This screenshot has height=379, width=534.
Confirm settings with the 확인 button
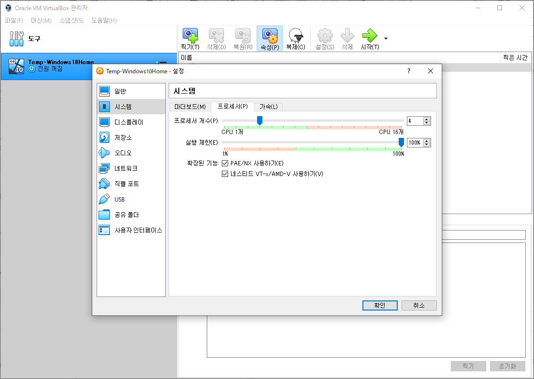point(380,305)
